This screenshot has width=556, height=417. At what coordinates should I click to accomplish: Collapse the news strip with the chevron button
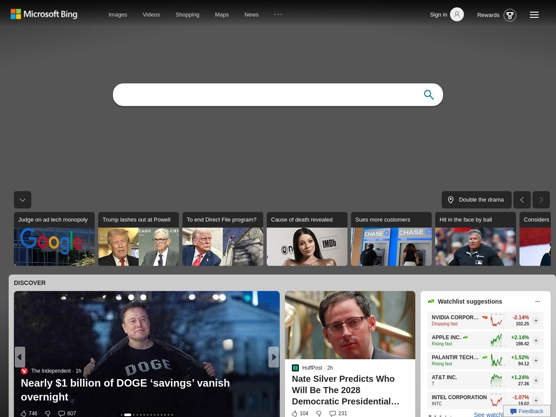click(23, 200)
